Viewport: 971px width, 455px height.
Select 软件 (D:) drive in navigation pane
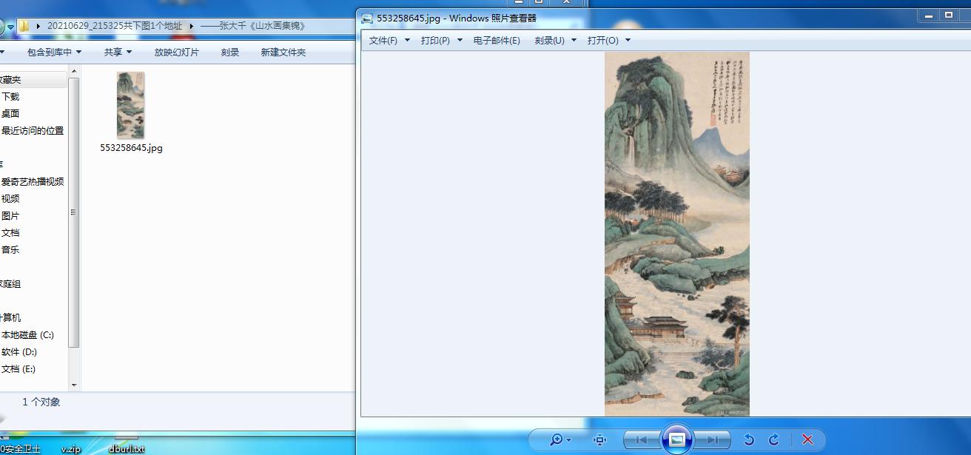coord(19,352)
